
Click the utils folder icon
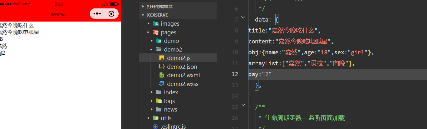coord(155,118)
